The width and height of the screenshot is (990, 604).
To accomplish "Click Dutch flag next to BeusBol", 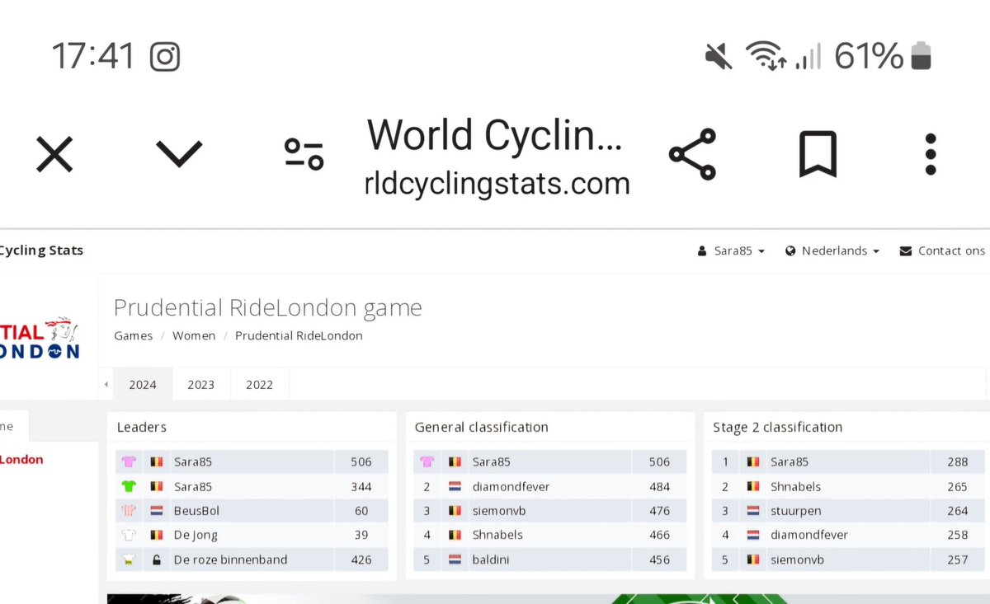I will (157, 511).
